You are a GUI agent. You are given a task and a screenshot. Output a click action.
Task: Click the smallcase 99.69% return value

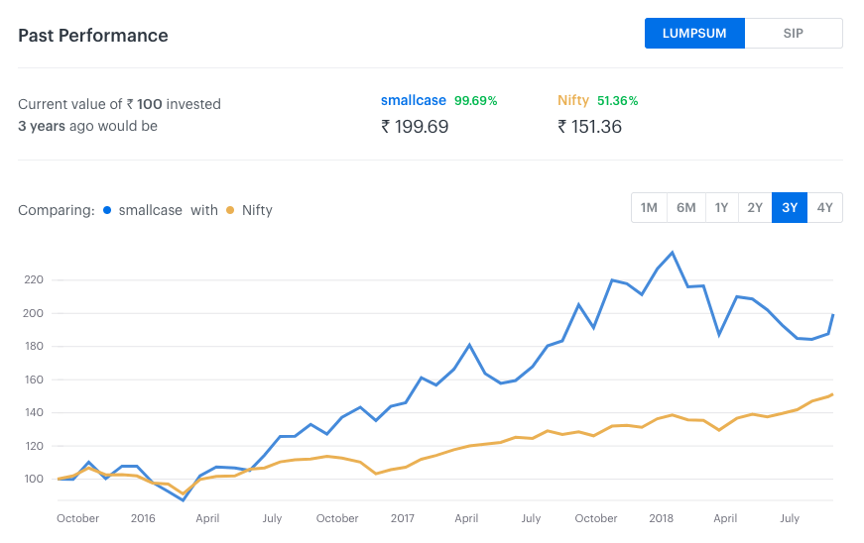point(475,101)
